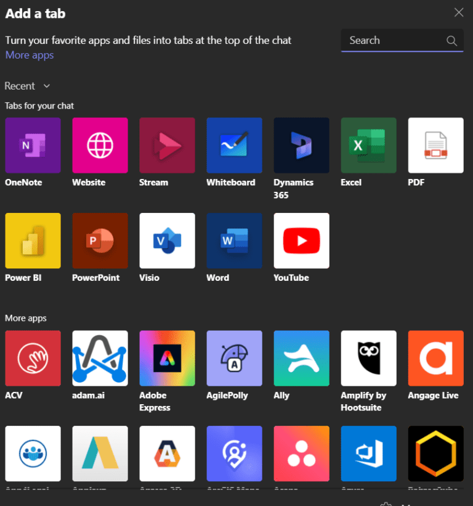Click the 'Tabs for your chat' heading

coord(39,106)
